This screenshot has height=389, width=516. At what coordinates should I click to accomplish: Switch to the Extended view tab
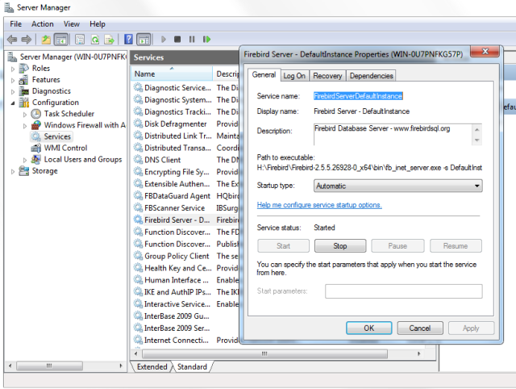pos(152,366)
